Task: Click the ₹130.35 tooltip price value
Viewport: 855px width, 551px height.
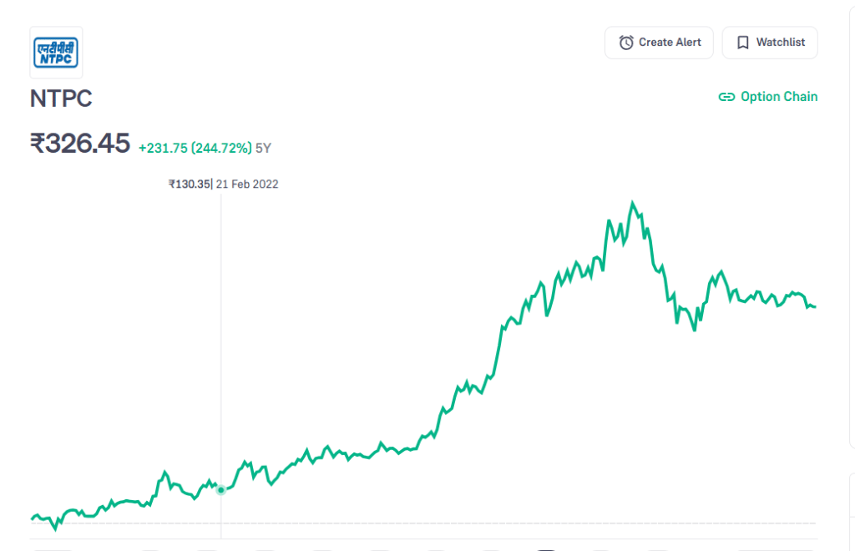Action: click(189, 184)
